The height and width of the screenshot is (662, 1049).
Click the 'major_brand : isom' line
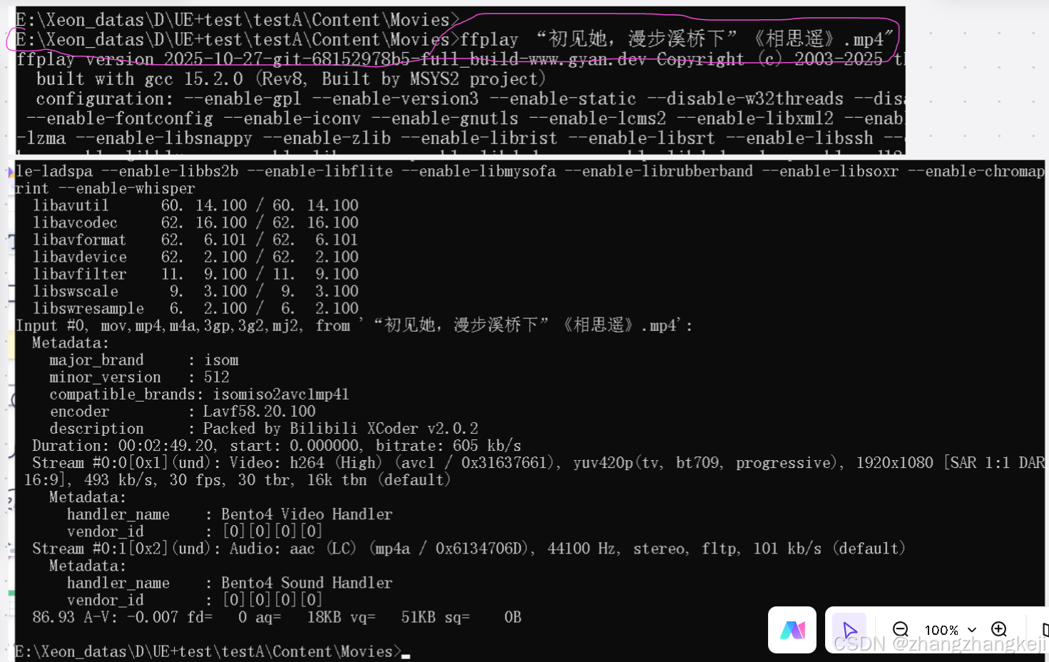tap(144, 360)
